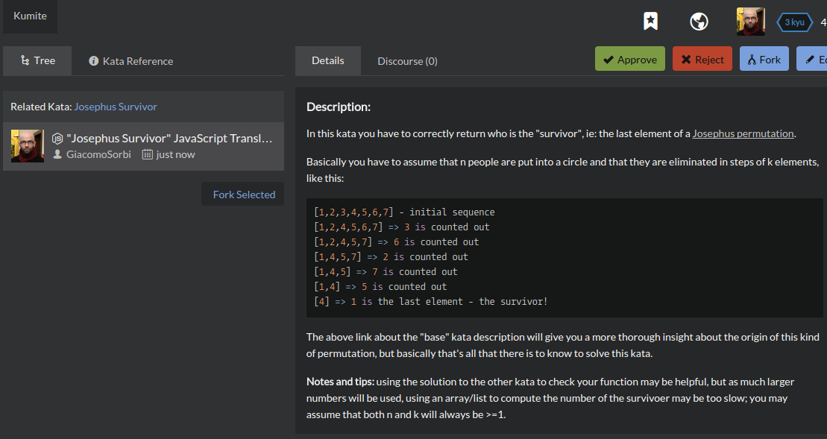
Task: Follow the Josephus permutation link in description
Action: point(743,134)
